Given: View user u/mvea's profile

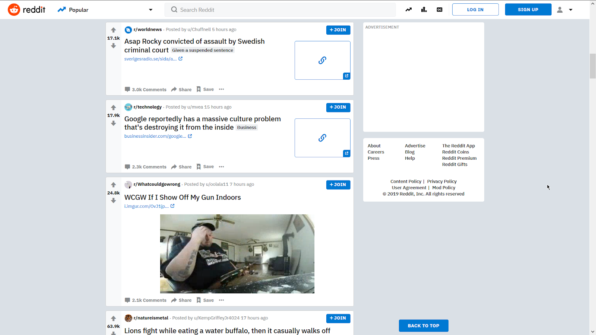Looking at the screenshot, I should coord(195,107).
